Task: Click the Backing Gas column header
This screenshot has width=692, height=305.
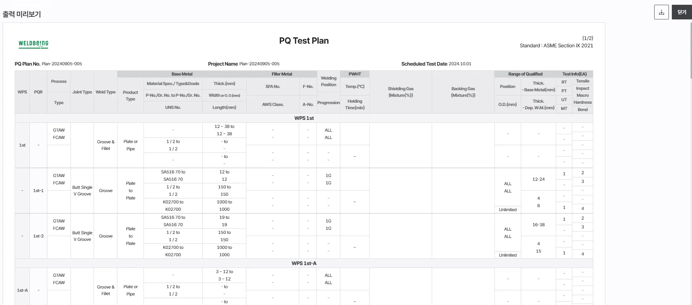Action: pos(463,92)
